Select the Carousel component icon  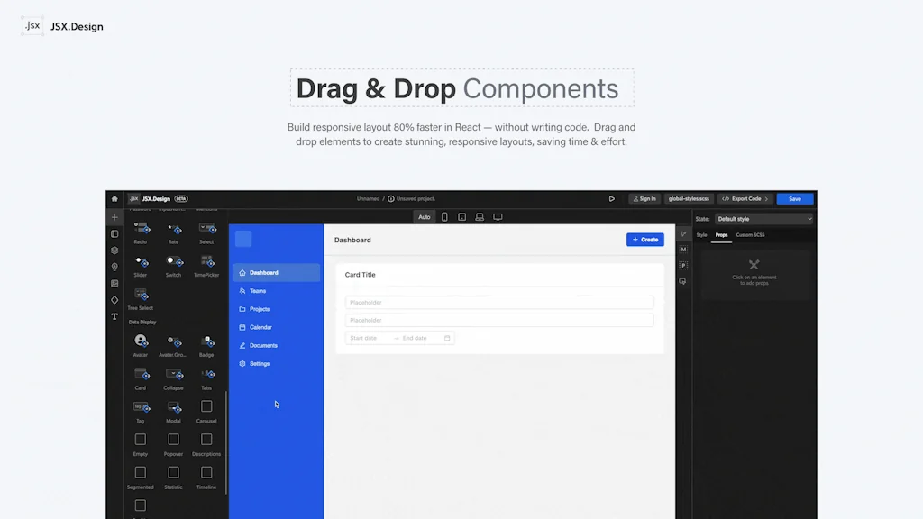tap(206, 407)
